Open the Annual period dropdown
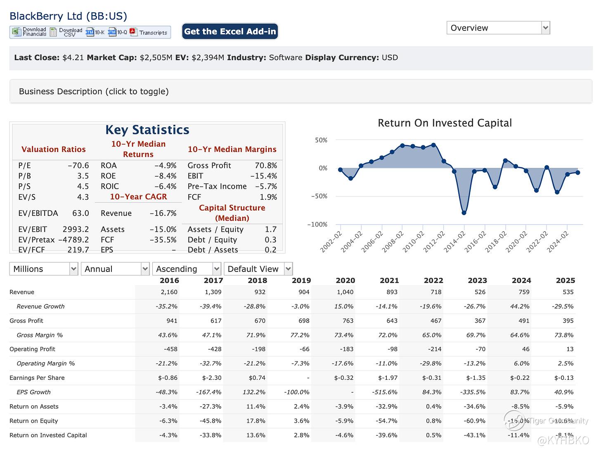The image size is (601, 454). coord(115,269)
